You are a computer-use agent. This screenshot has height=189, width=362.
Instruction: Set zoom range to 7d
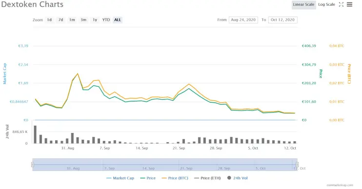coord(60,20)
